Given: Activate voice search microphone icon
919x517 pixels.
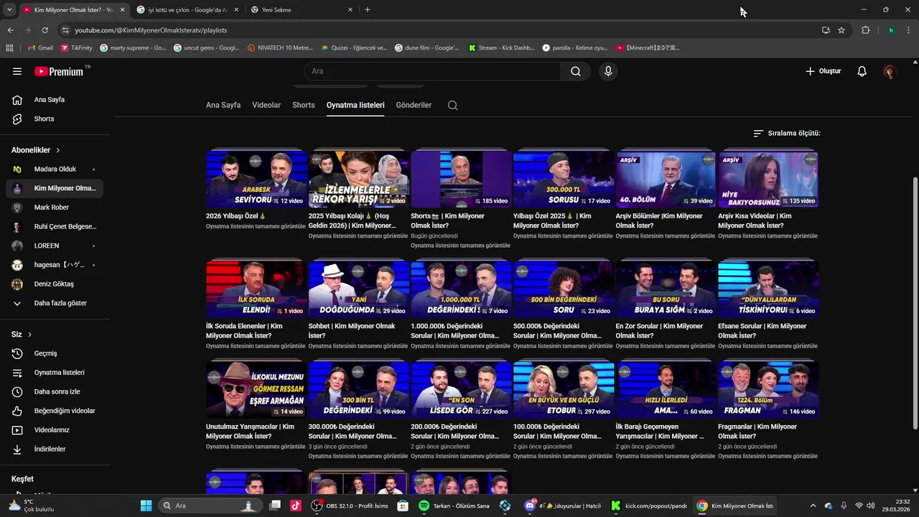Looking at the screenshot, I should pyautogui.click(x=608, y=71).
